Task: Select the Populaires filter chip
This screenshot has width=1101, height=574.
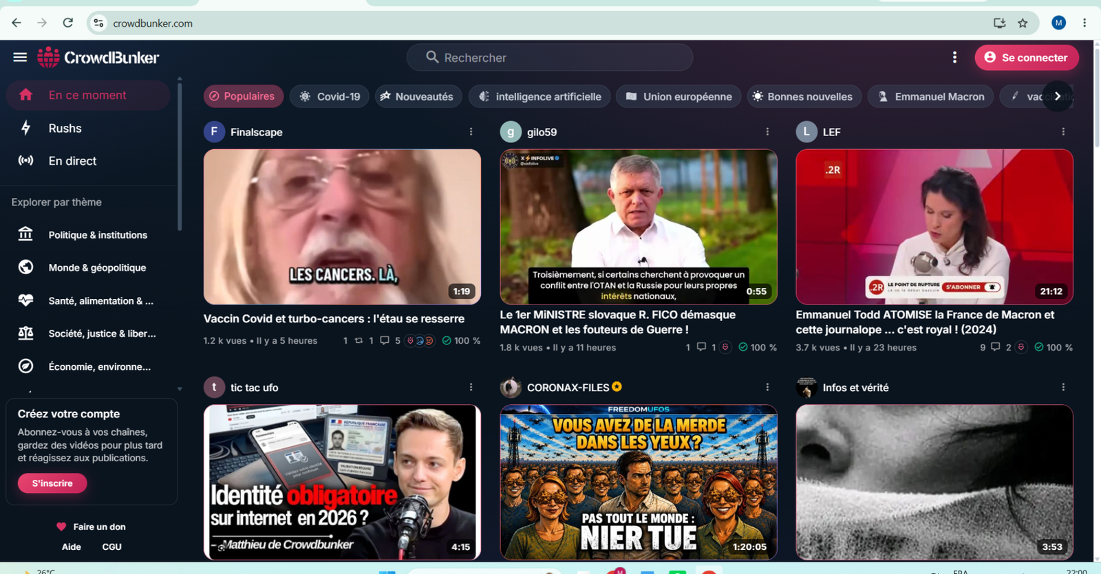Action: (x=243, y=96)
